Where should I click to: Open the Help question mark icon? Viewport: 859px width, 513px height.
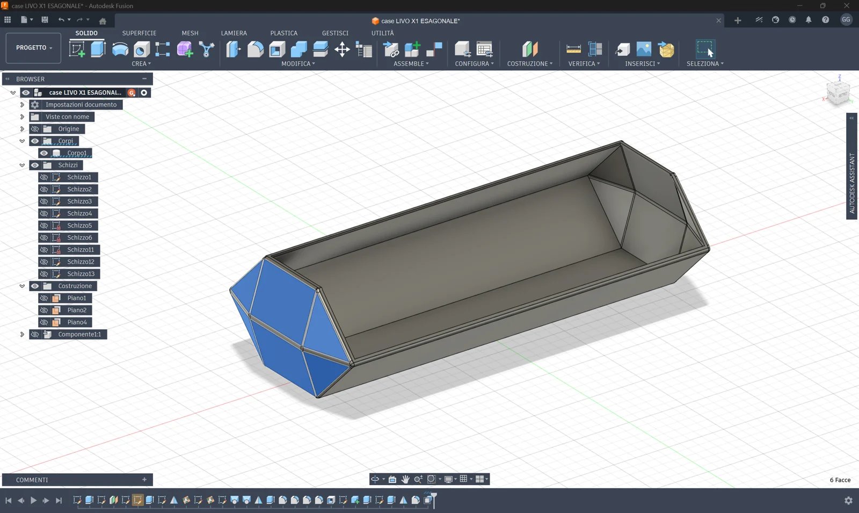click(x=825, y=20)
